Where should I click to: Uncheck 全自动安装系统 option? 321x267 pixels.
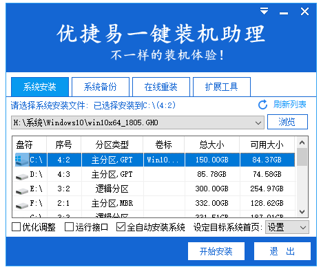click(121, 227)
